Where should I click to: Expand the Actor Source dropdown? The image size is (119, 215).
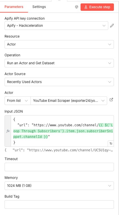click(59, 82)
